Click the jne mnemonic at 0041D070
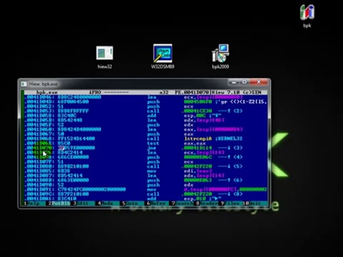The height and width of the screenshot is (257, 343). click(152, 148)
